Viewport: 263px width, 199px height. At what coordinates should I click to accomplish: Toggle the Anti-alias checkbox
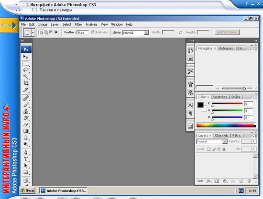pos(93,32)
